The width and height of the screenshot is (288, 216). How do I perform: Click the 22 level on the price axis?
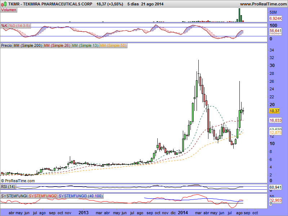tap(272, 97)
